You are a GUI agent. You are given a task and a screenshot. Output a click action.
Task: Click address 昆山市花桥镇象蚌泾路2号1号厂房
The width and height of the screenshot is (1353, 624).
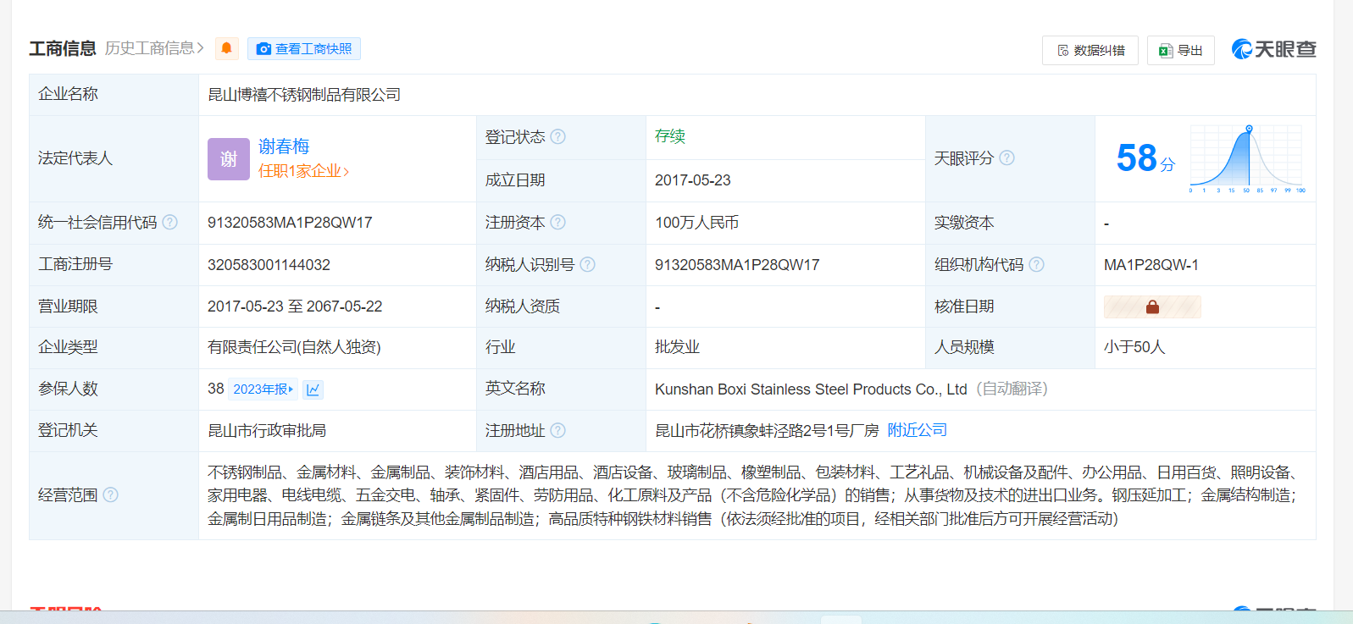pos(767,431)
